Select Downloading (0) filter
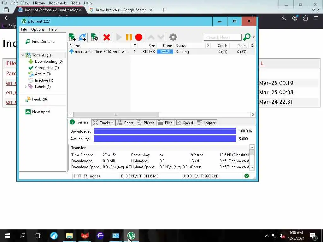 [x=45, y=61]
